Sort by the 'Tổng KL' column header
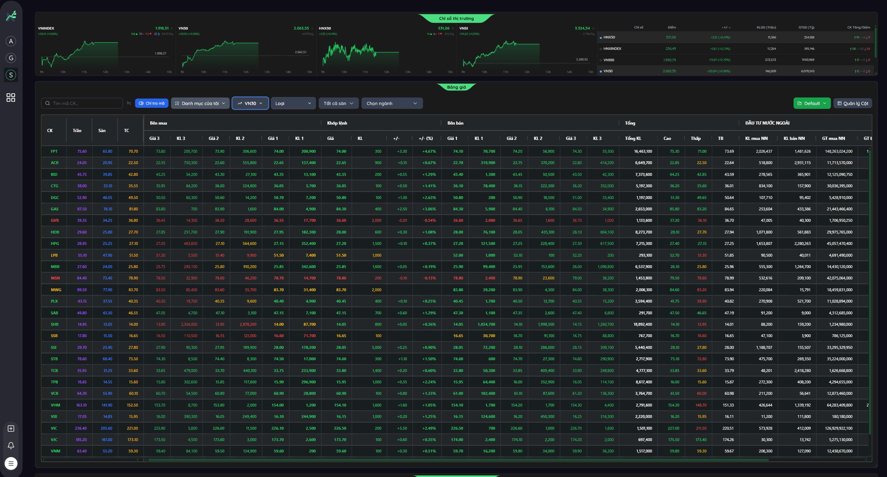The height and width of the screenshot is (477, 887). point(633,138)
